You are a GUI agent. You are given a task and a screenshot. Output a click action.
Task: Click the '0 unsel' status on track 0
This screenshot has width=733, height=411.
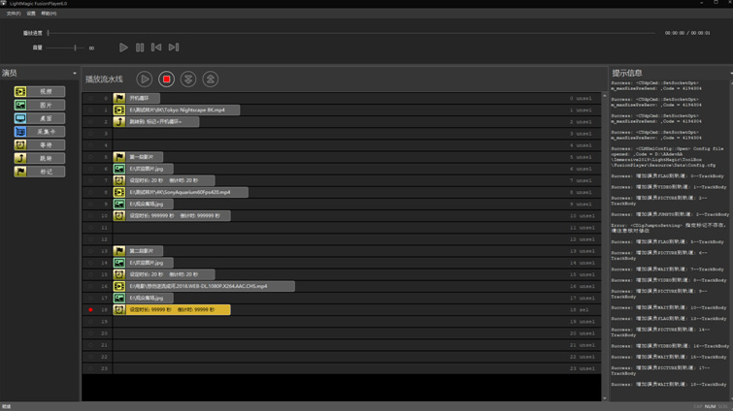pos(581,99)
